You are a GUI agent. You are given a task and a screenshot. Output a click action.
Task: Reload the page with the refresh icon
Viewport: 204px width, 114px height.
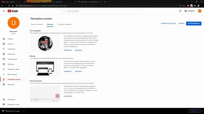[x=9, y=6]
